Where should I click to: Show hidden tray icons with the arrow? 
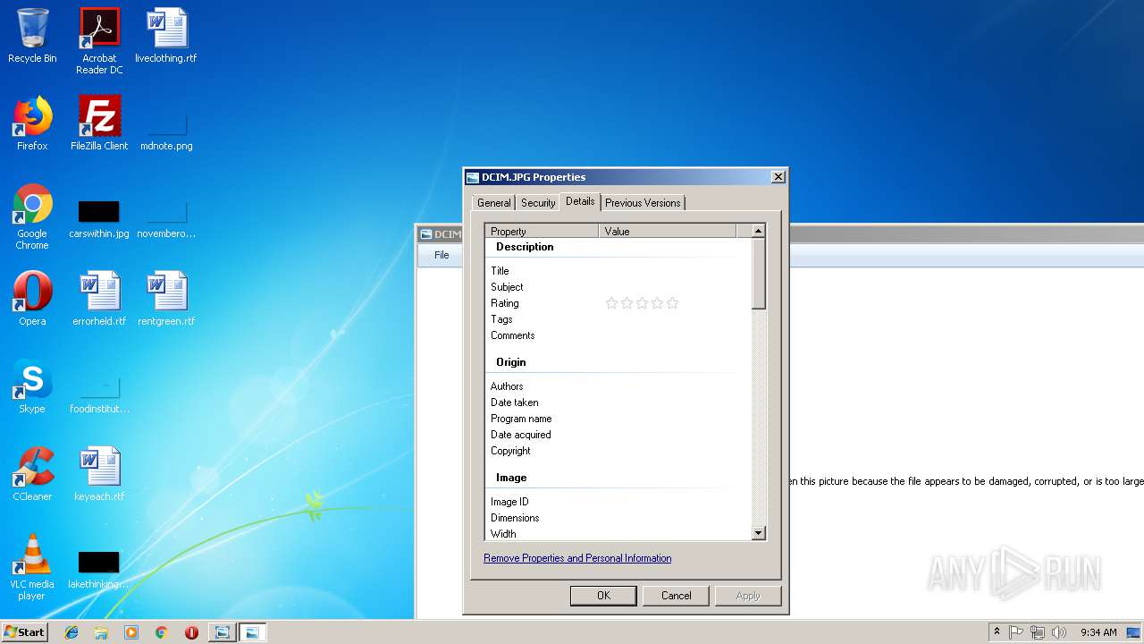tap(997, 632)
